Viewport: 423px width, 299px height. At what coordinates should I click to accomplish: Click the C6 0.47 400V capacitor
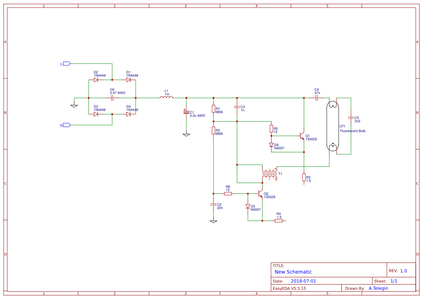pyautogui.click(x=112, y=97)
